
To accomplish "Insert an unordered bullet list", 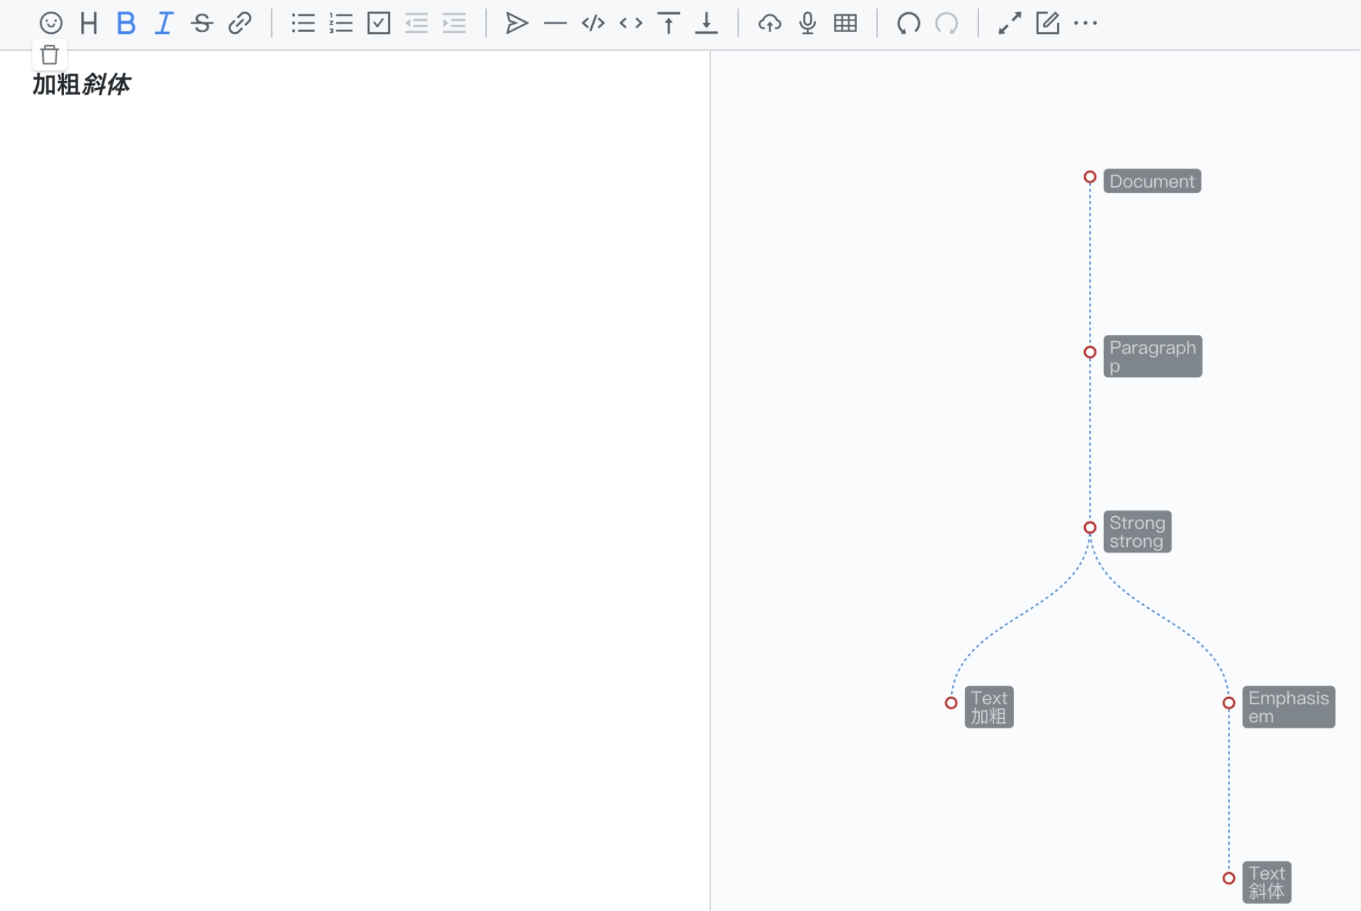I will [303, 23].
